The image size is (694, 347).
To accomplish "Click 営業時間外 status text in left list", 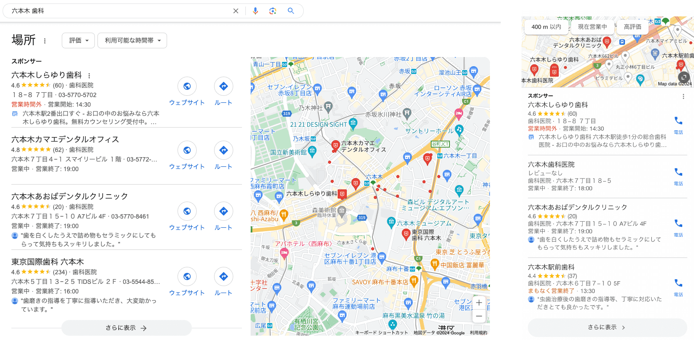I will coord(27,104).
